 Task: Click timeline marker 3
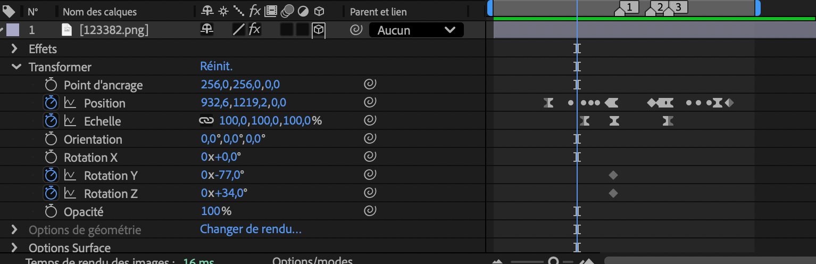click(x=678, y=7)
